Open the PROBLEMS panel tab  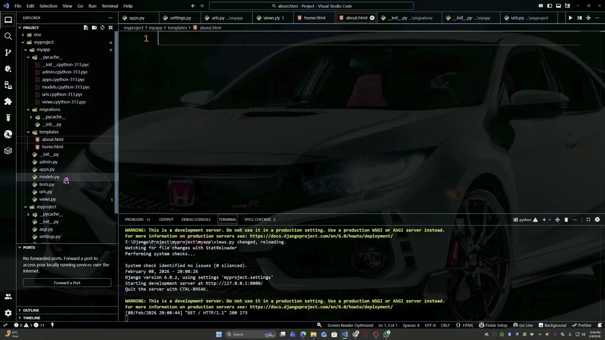click(x=138, y=220)
